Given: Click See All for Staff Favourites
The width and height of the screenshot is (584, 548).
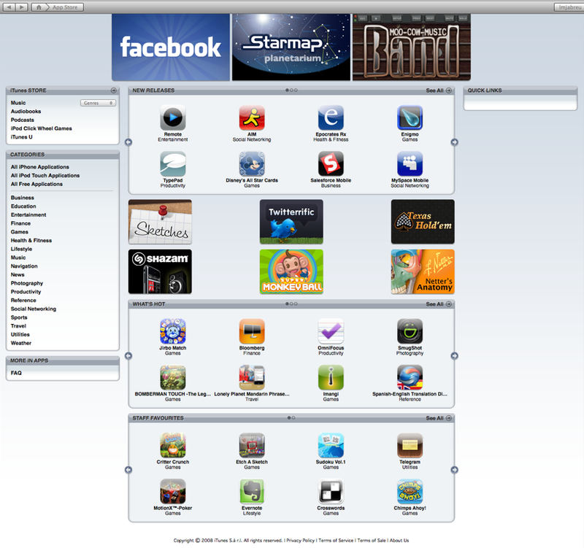Looking at the screenshot, I should point(439,418).
